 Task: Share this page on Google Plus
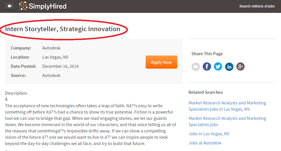(241, 67)
